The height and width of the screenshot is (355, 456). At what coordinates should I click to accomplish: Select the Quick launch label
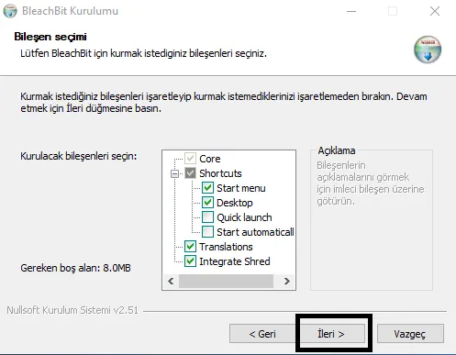pos(244,217)
